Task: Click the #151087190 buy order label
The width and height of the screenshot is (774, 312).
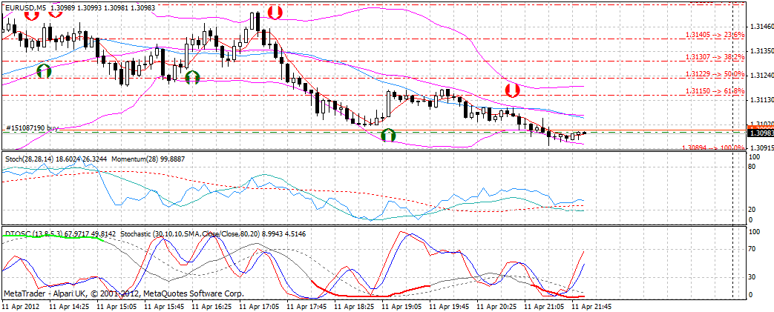Action: click(x=32, y=127)
